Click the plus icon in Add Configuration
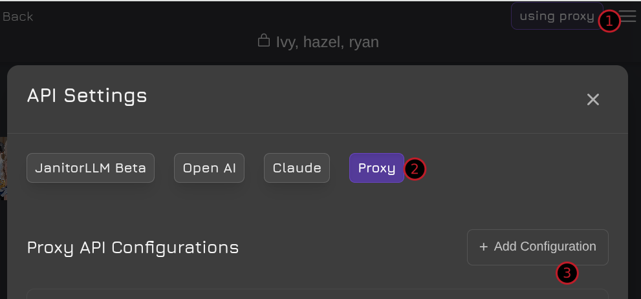 point(483,247)
